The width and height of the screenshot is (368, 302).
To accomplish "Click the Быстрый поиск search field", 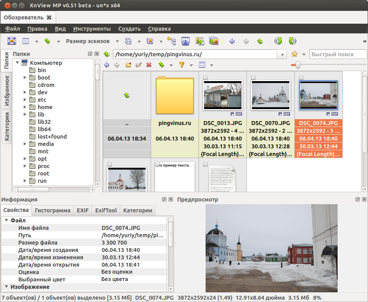I will pyautogui.click(x=338, y=54).
